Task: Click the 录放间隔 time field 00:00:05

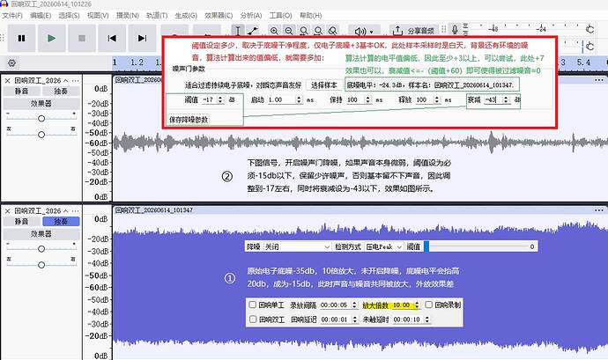Action: click(x=338, y=305)
